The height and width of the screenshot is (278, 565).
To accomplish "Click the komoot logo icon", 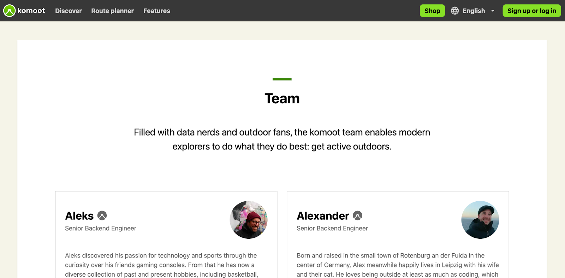I will [9, 11].
